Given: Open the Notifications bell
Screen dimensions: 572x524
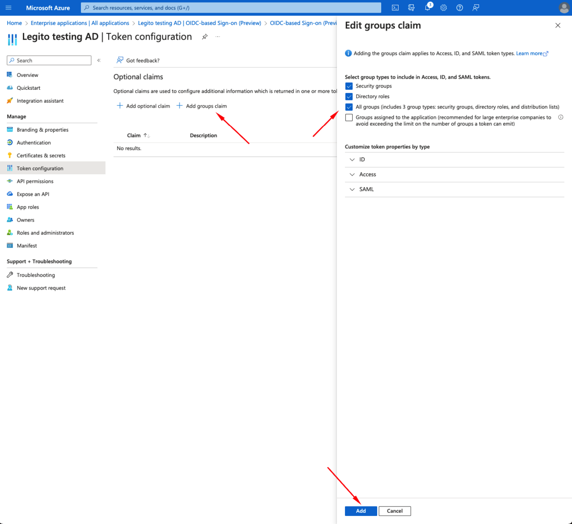Looking at the screenshot, I should (x=427, y=8).
